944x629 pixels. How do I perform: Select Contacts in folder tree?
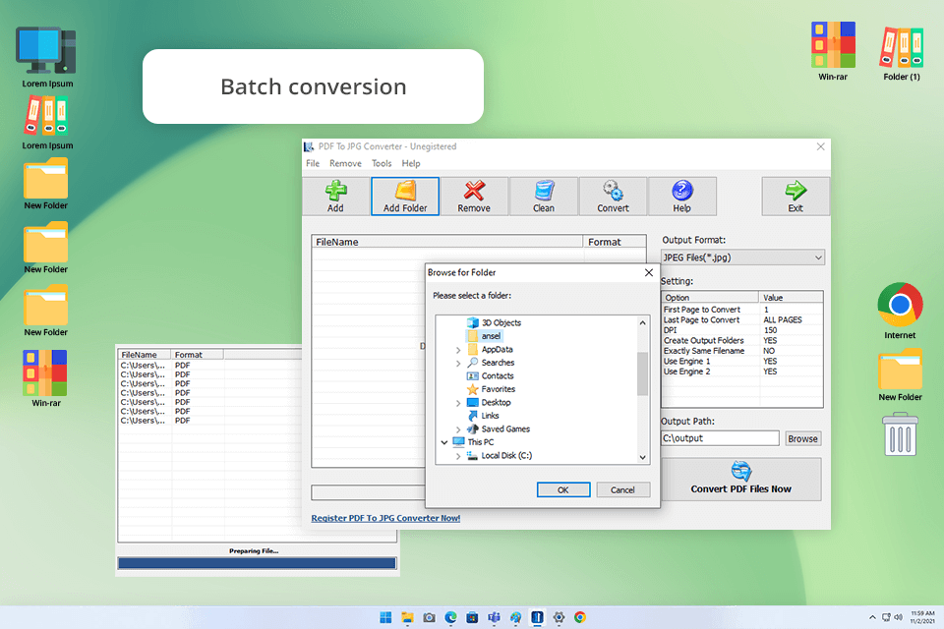492,376
